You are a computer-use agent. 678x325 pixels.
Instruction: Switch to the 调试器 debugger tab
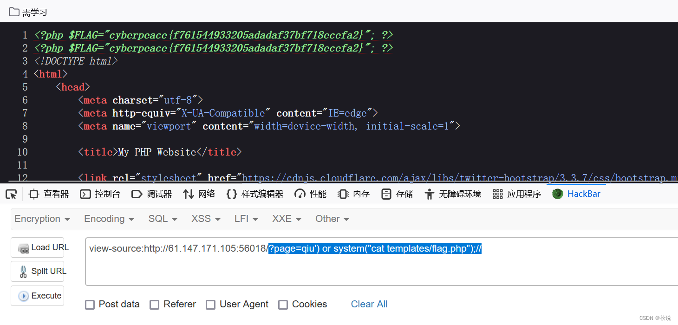[x=152, y=194]
